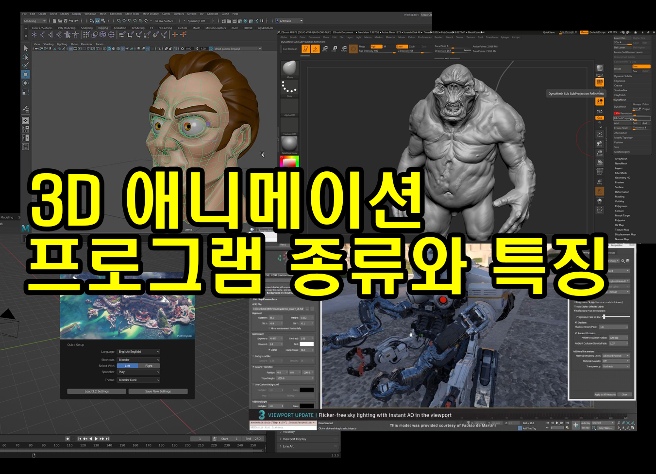This screenshot has height=474, width=656.
Task: Click the Maya save scene icon
Action: [66, 21]
